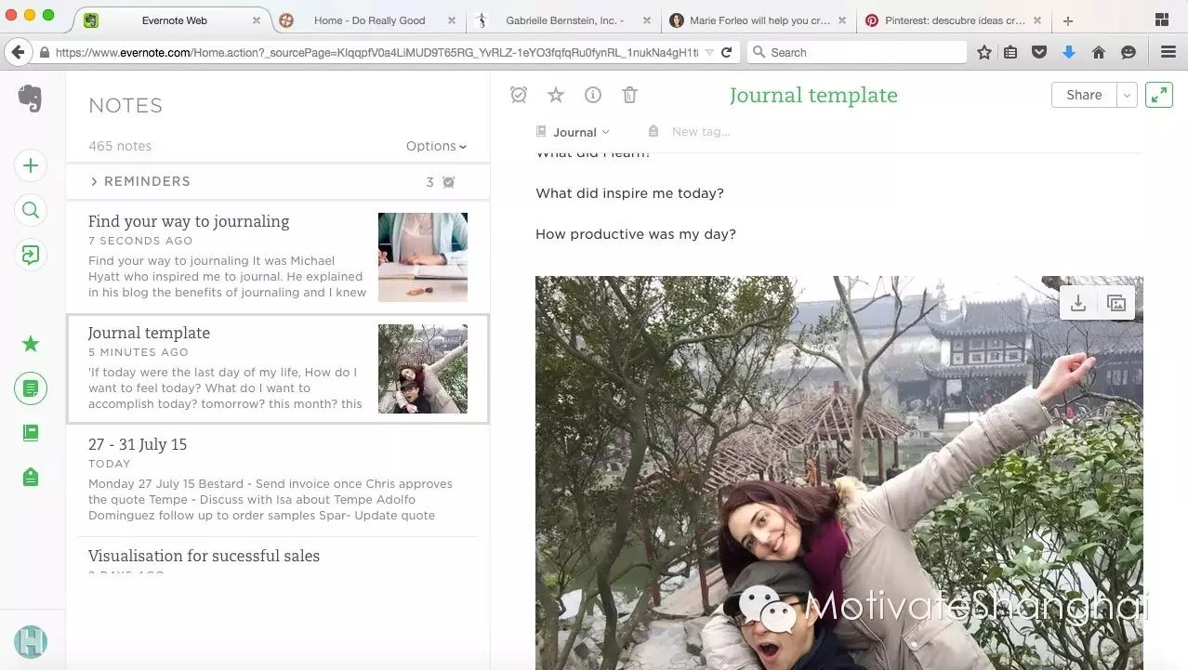Click the line What did inspire me today?
This screenshot has height=670, width=1188.
tap(629, 193)
